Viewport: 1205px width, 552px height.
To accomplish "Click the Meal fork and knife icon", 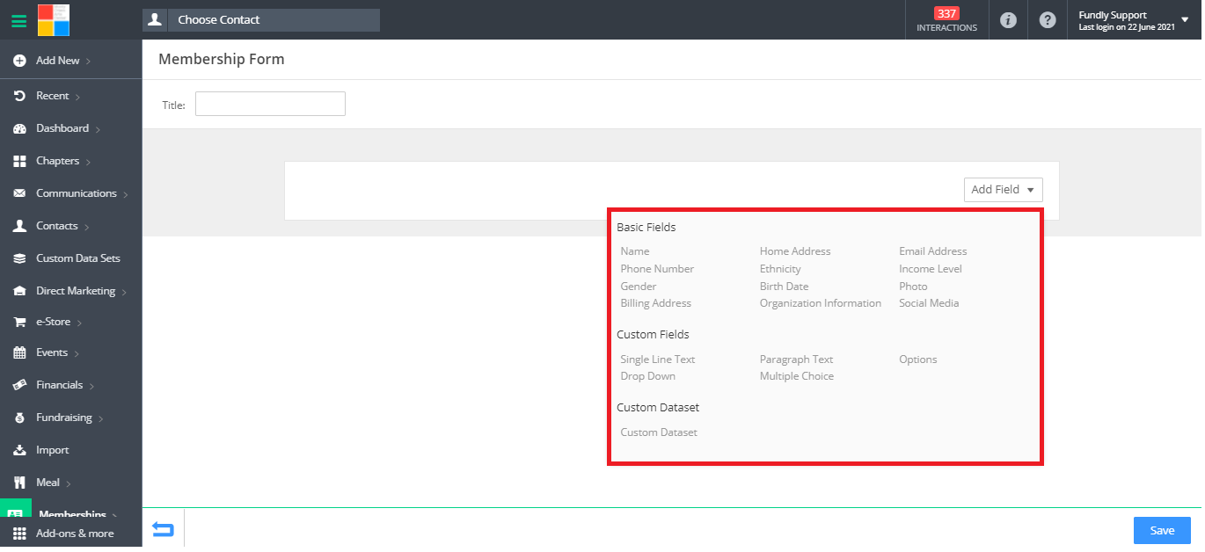I will 19,483.
